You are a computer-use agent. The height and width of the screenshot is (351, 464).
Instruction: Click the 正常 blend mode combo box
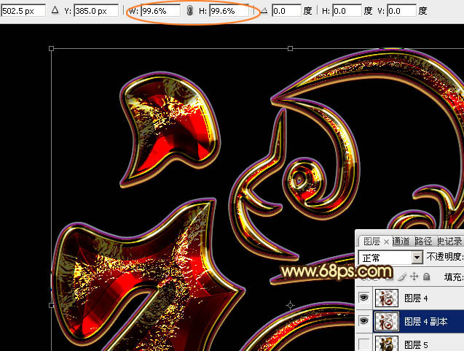point(390,258)
